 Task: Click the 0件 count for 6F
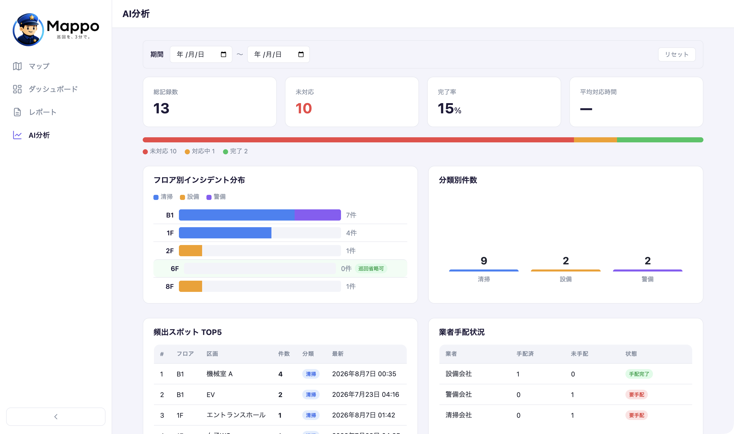point(346,268)
